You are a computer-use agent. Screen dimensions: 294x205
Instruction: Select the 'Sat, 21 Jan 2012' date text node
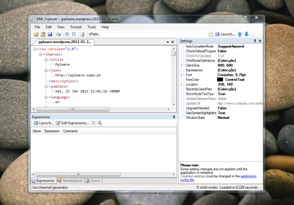point(87,92)
